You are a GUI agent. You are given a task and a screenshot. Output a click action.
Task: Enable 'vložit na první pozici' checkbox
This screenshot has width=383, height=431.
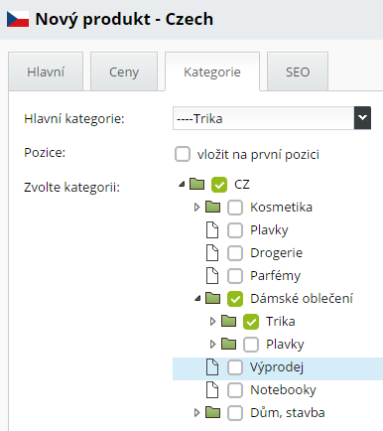[183, 154]
